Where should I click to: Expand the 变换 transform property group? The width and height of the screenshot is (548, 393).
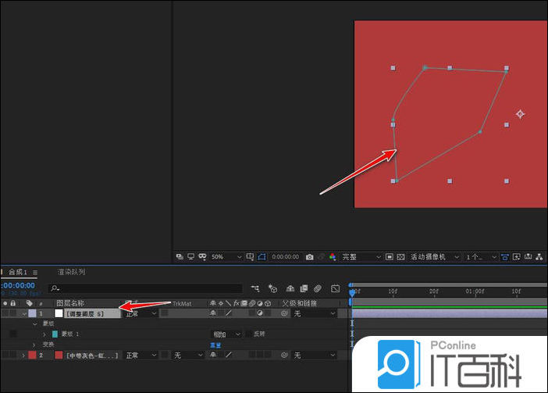point(34,344)
